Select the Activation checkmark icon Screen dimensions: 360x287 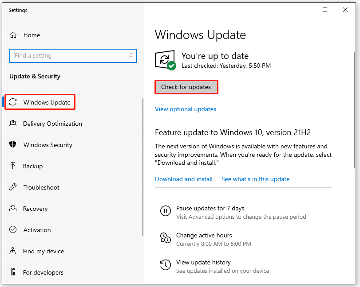pyautogui.click(x=13, y=230)
